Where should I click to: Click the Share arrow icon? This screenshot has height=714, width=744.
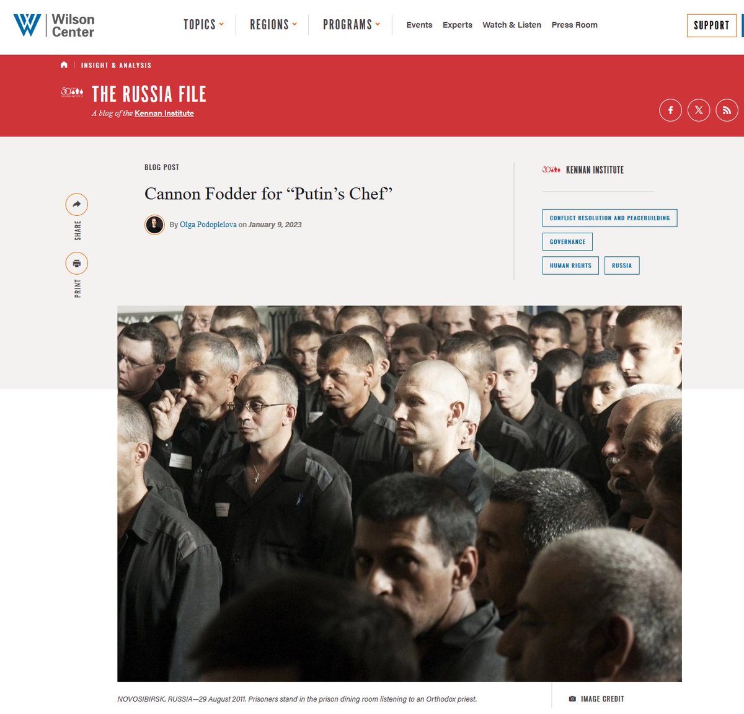click(77, 205)
